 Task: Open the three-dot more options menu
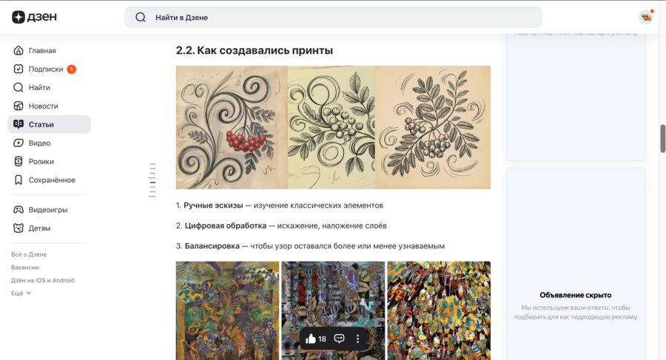coord(357,339)
